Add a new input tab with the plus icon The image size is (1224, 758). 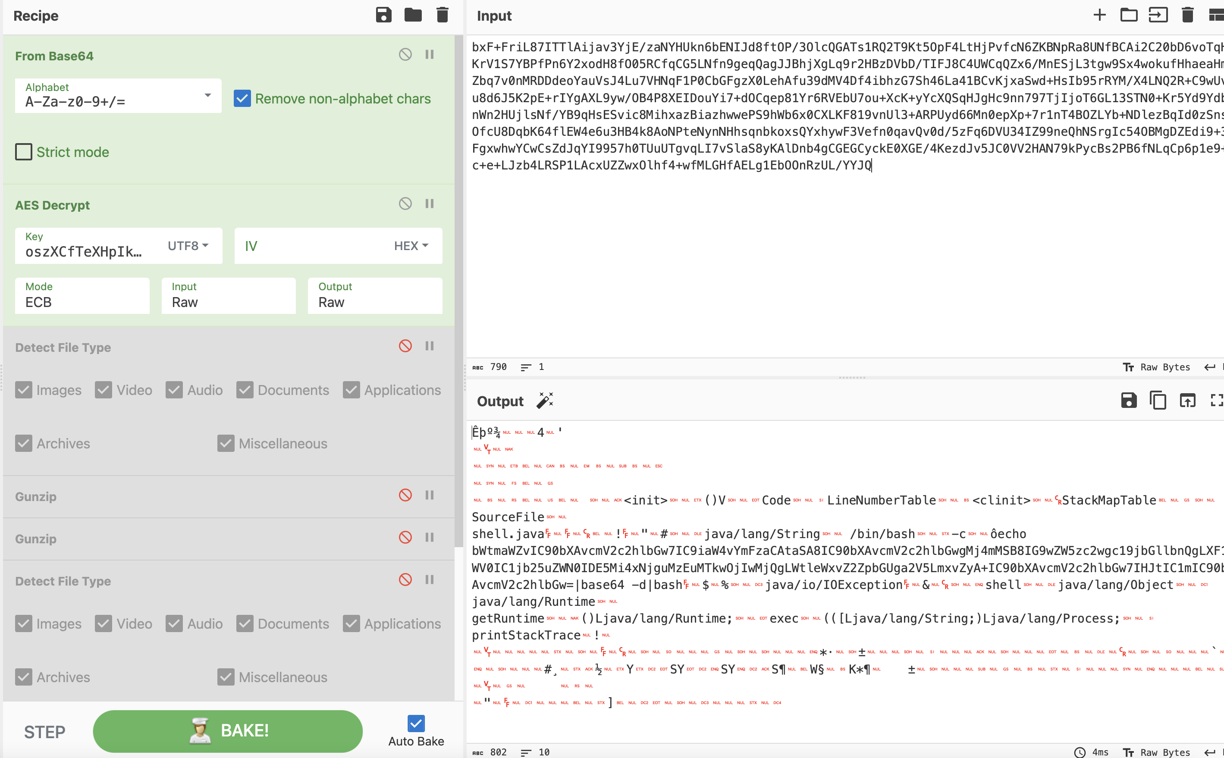(1099, 15)
